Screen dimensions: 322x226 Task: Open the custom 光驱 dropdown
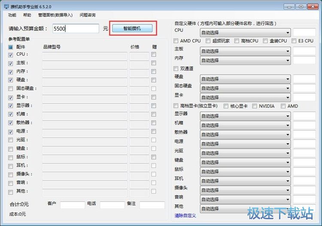point(246,153)
